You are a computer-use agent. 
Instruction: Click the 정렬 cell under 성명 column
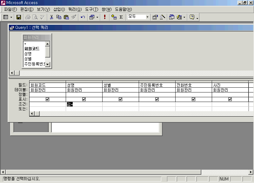pos(84,94)
